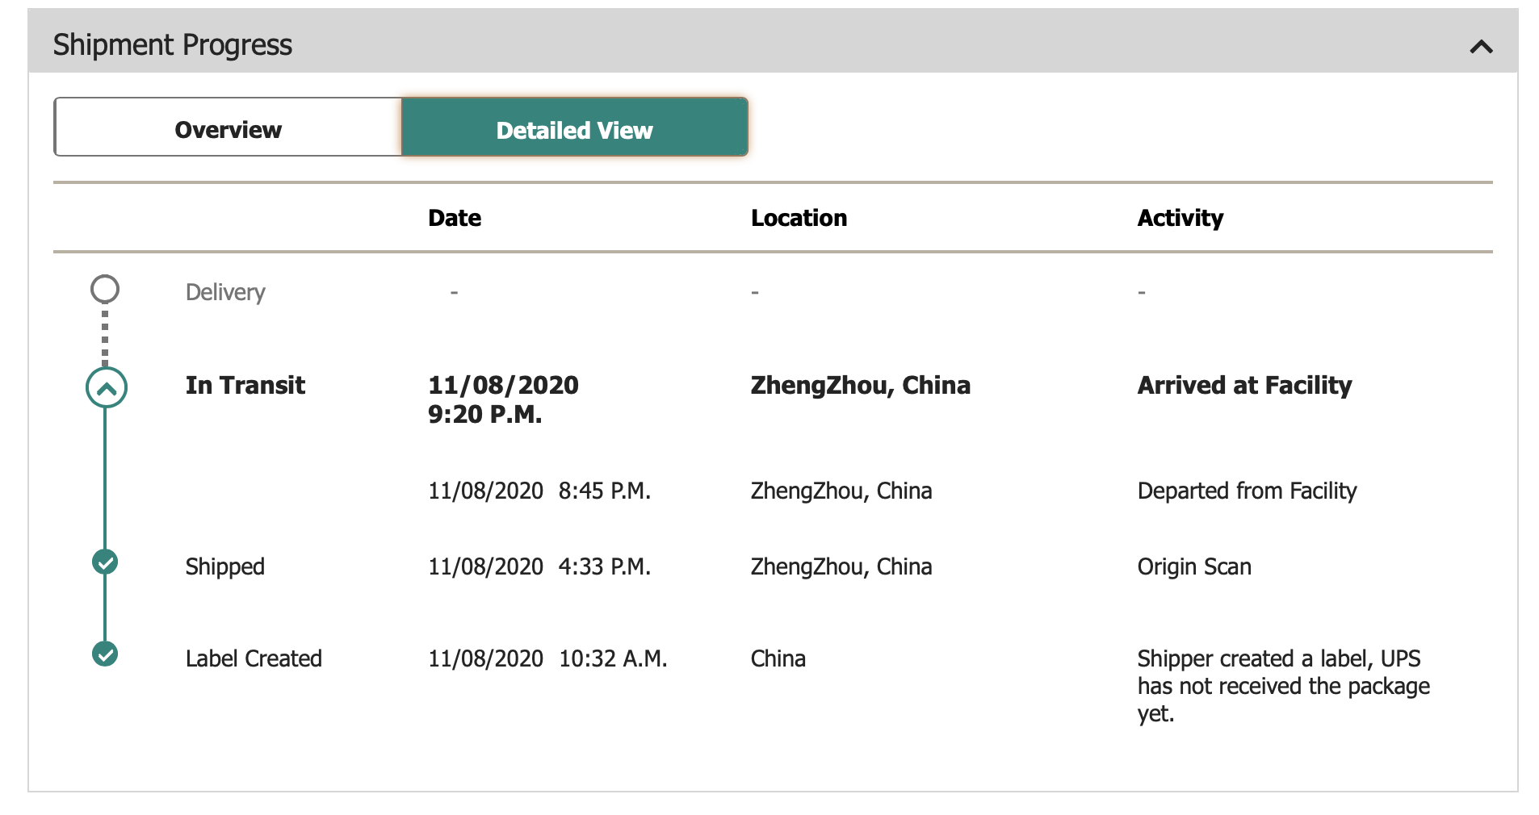Click the Delivery status label
This screenshot has width=1539, height=815.
click(225, 292)
